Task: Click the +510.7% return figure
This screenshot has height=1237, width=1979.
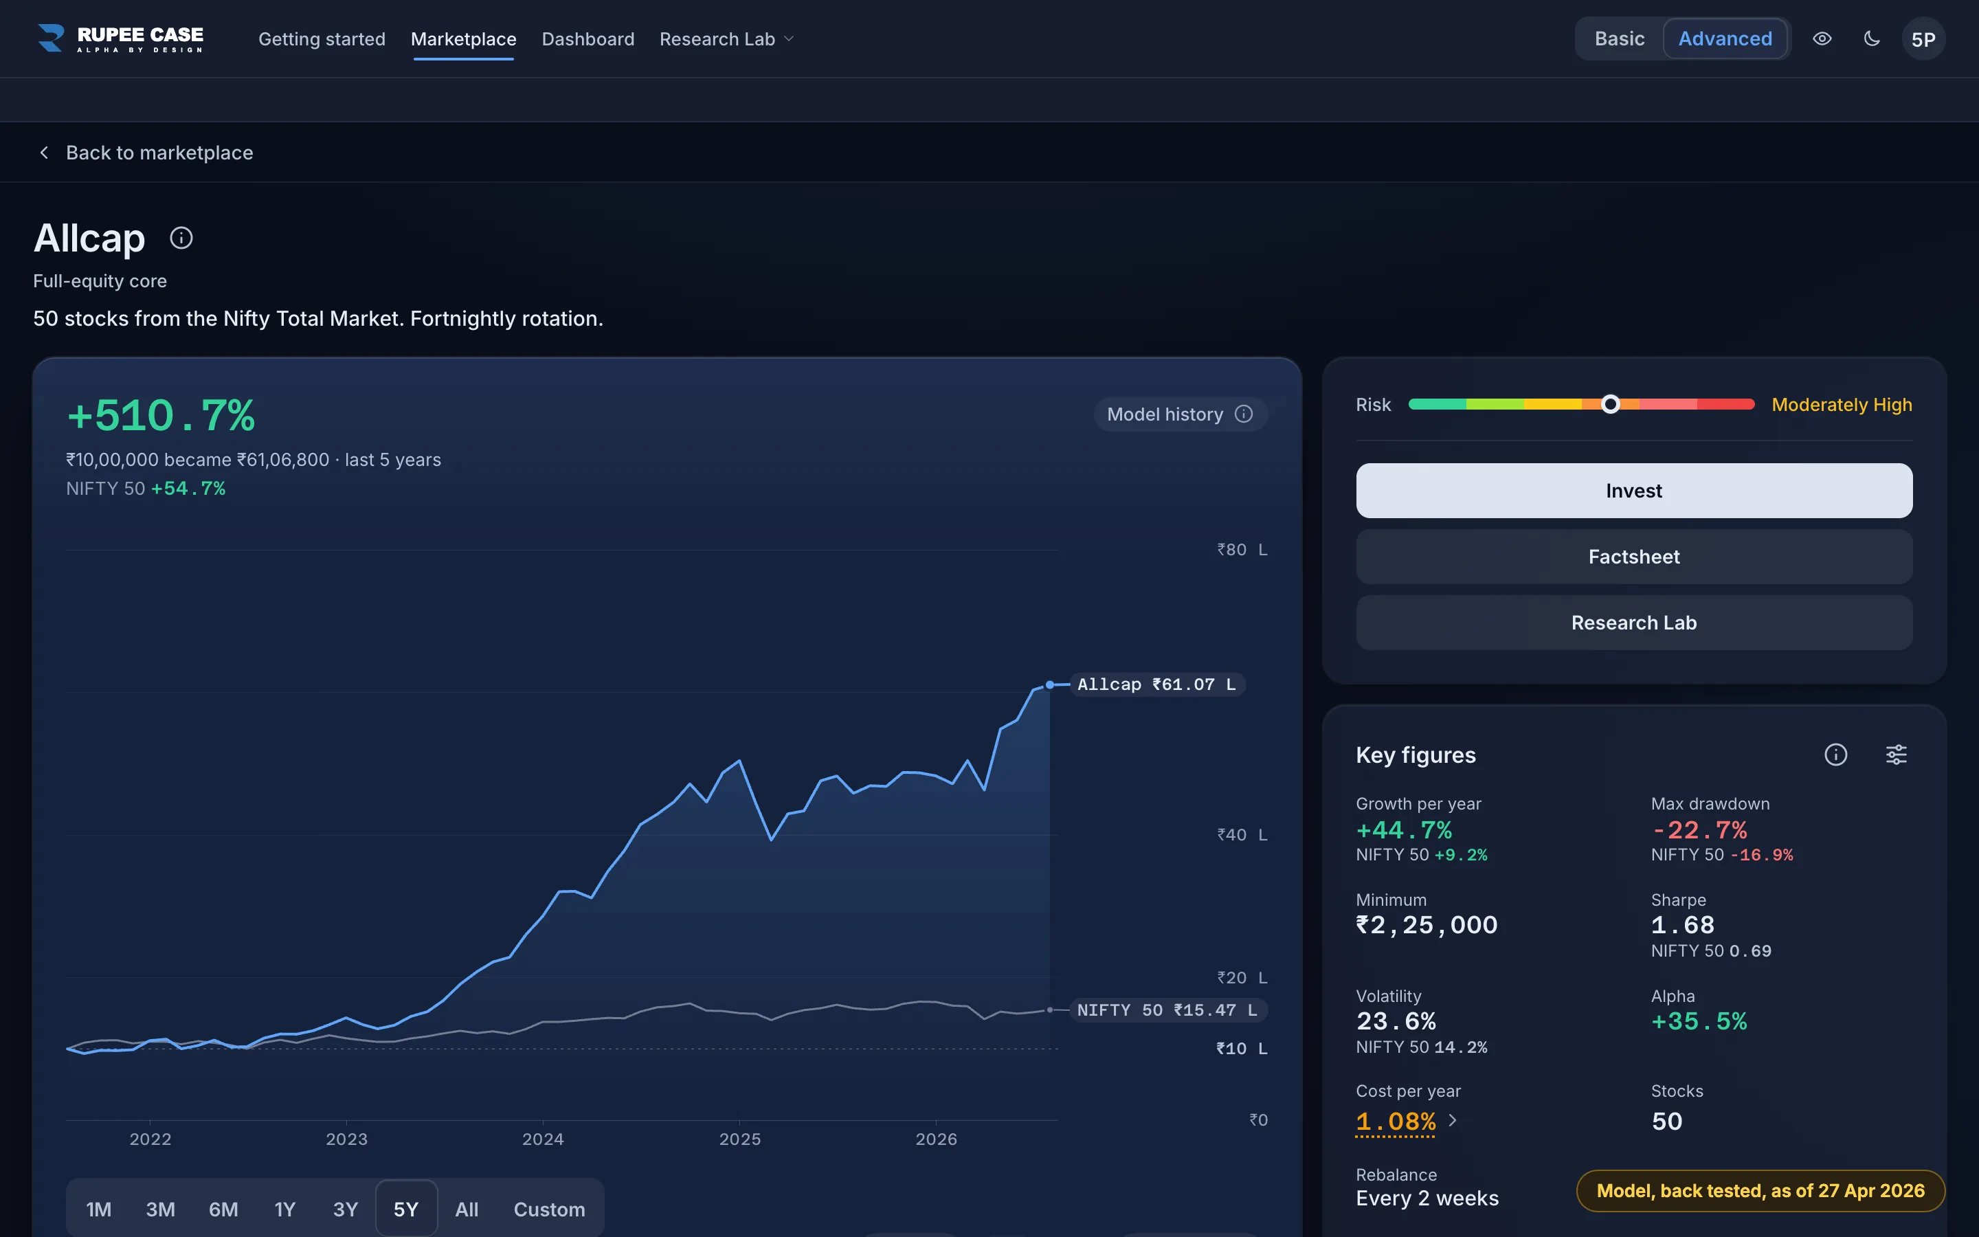Action: pyautogui.click(x=161, y=416)
